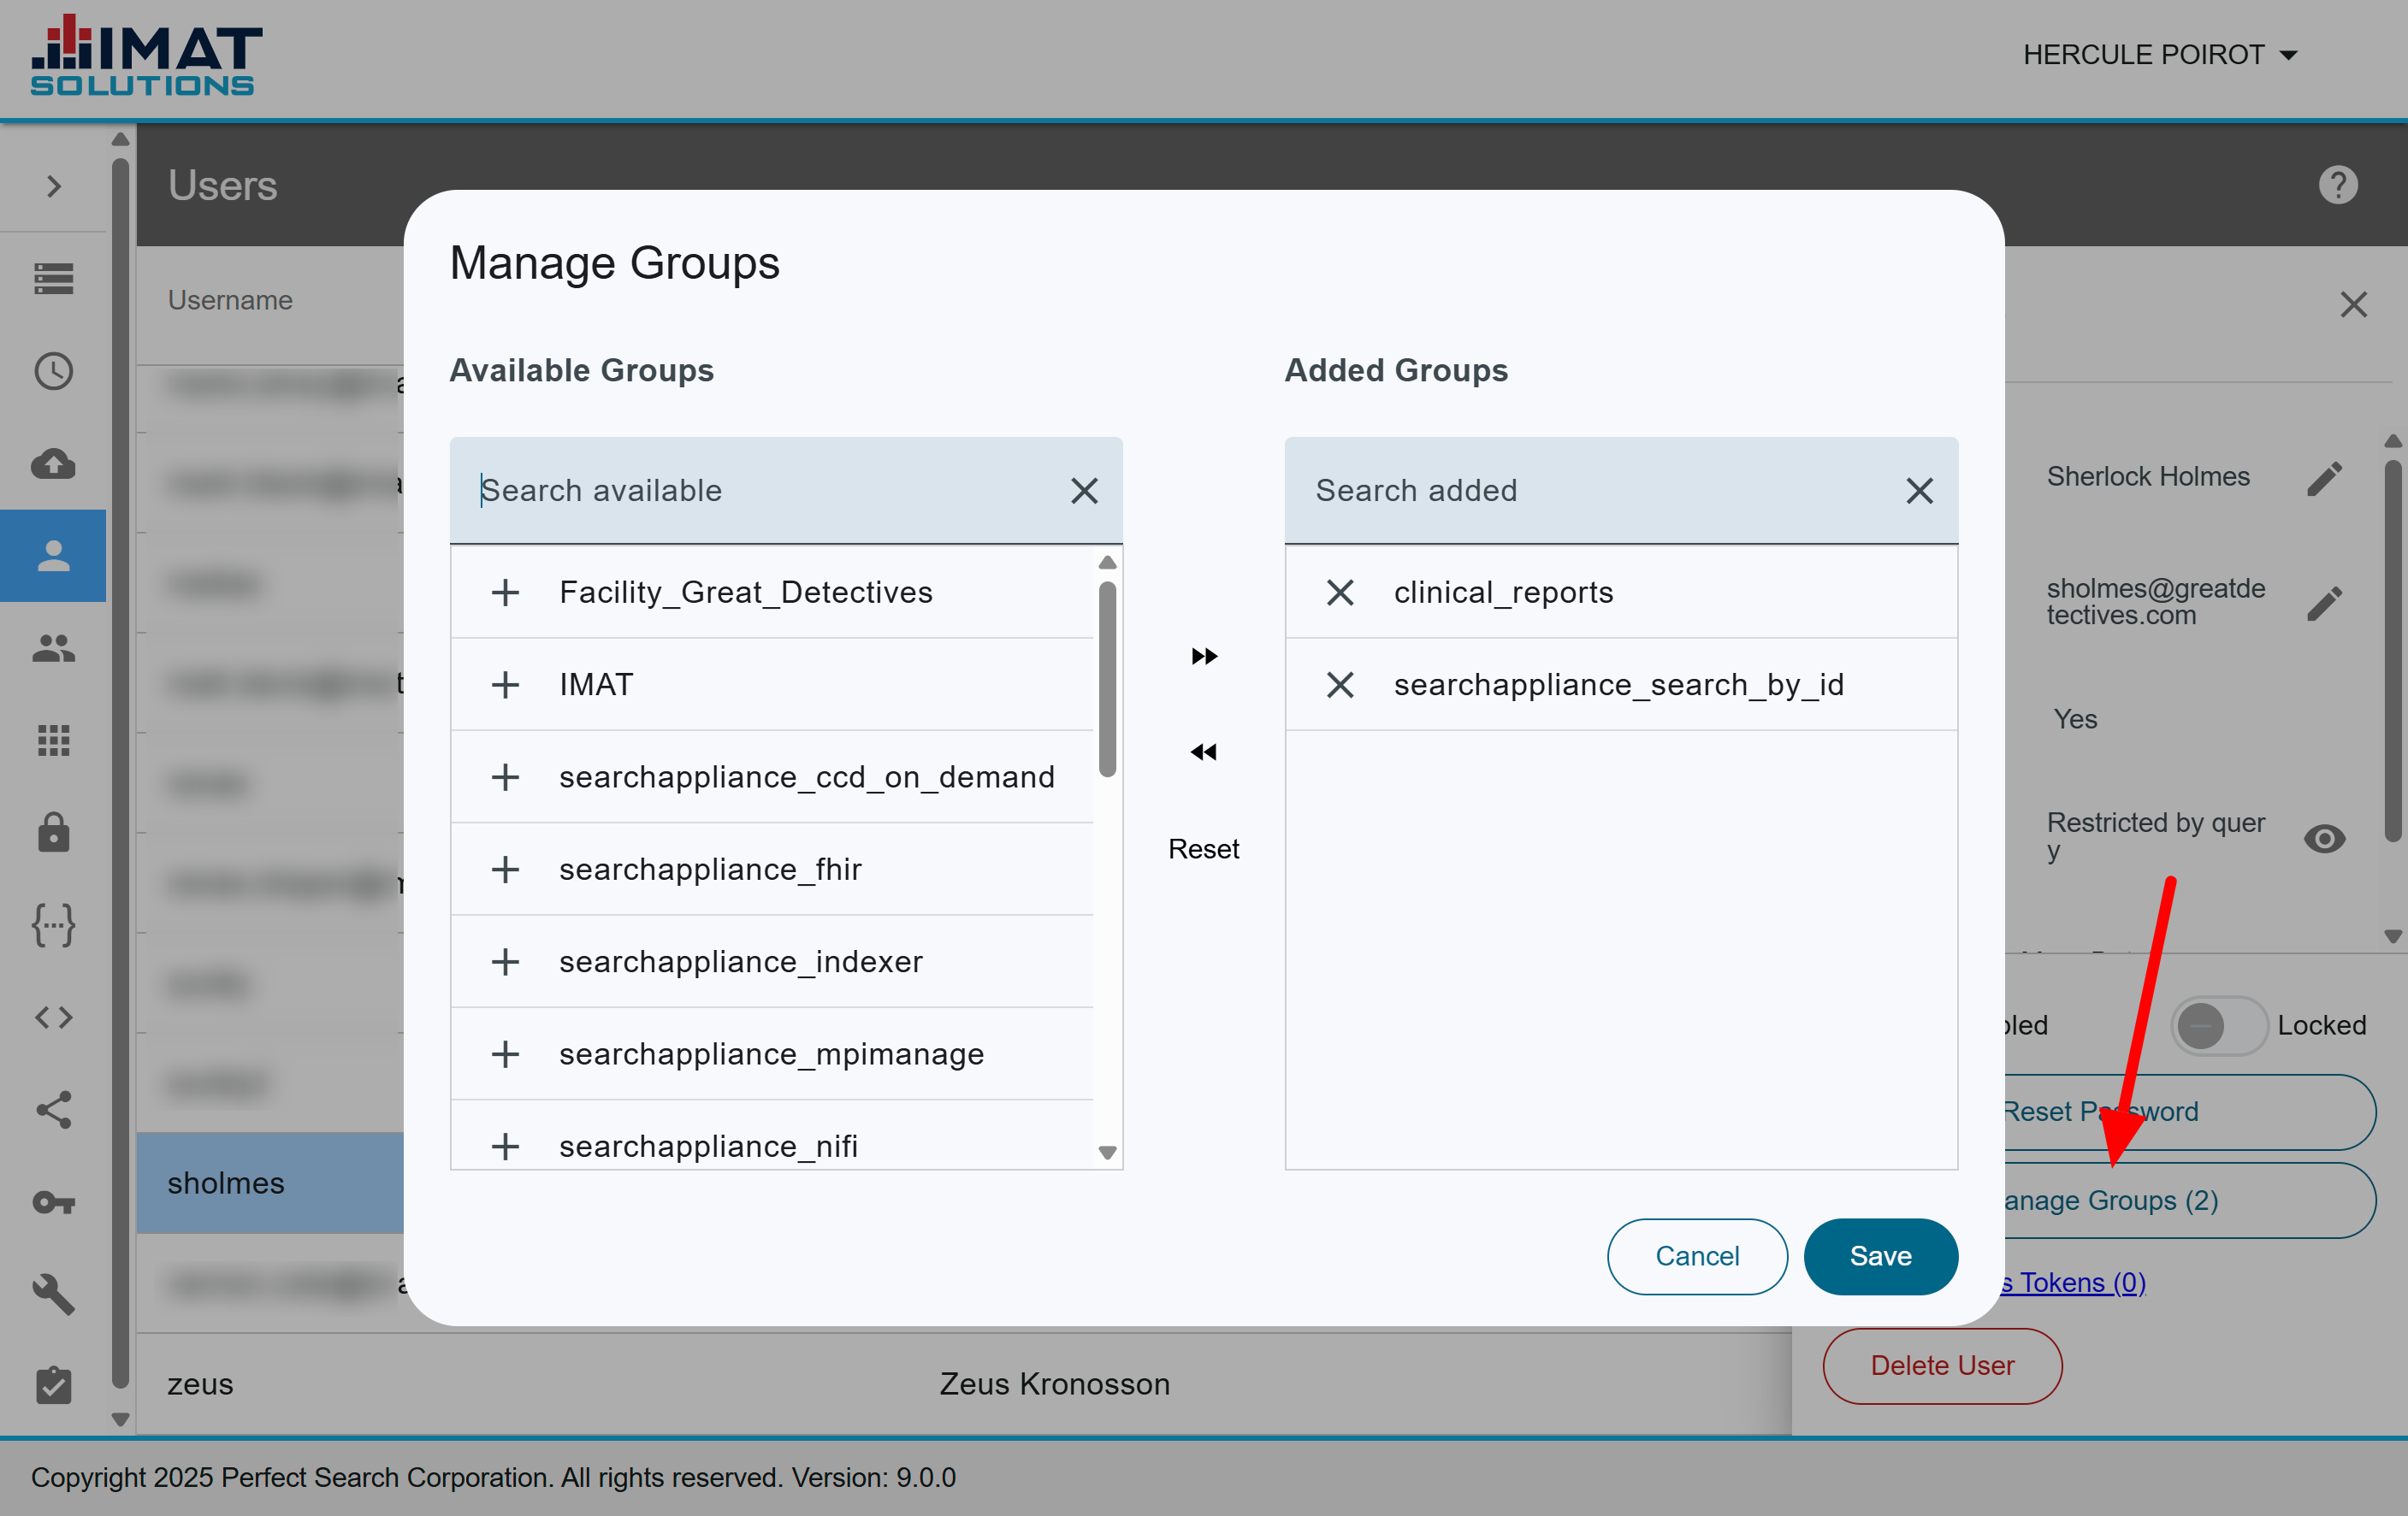Open the key icon in the sidebar

pyautogui.click(x=54, y=1202)
